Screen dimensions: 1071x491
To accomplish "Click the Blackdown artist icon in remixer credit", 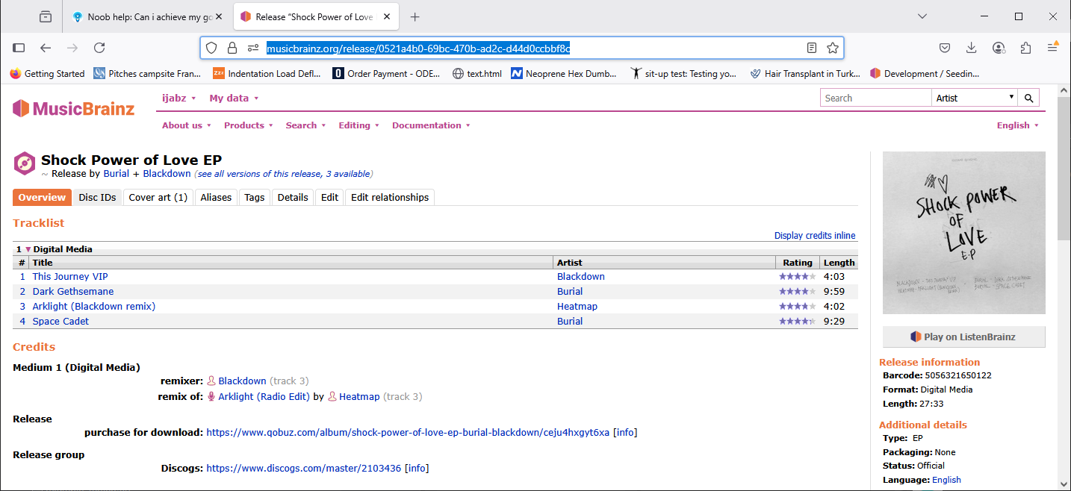I will [211, 381].
